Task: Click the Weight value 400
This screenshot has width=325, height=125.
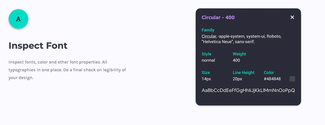Action: (x=236, y=60)
